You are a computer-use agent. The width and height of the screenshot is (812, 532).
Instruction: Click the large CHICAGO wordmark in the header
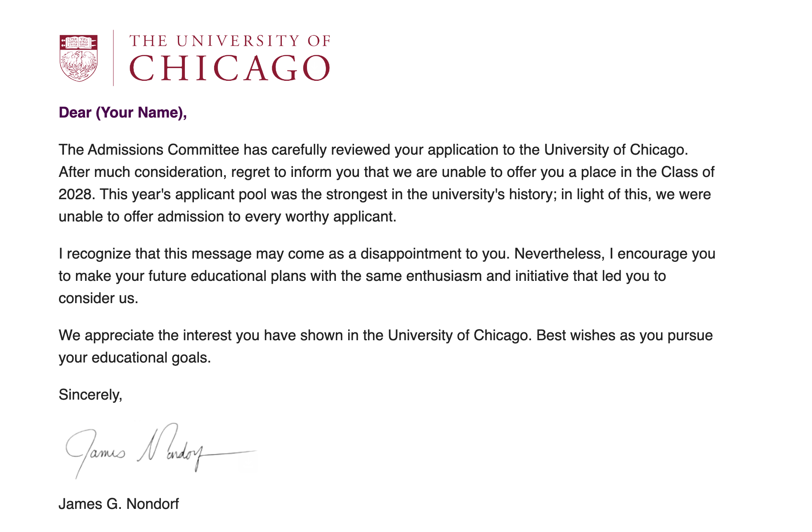point(230,68)
